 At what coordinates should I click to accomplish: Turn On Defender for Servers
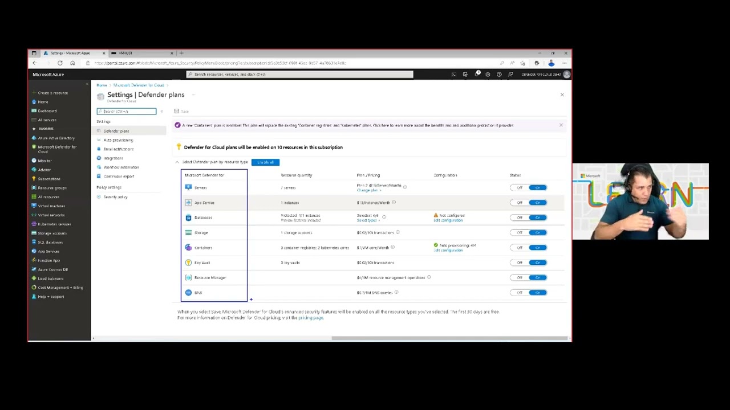pos(537,187)
